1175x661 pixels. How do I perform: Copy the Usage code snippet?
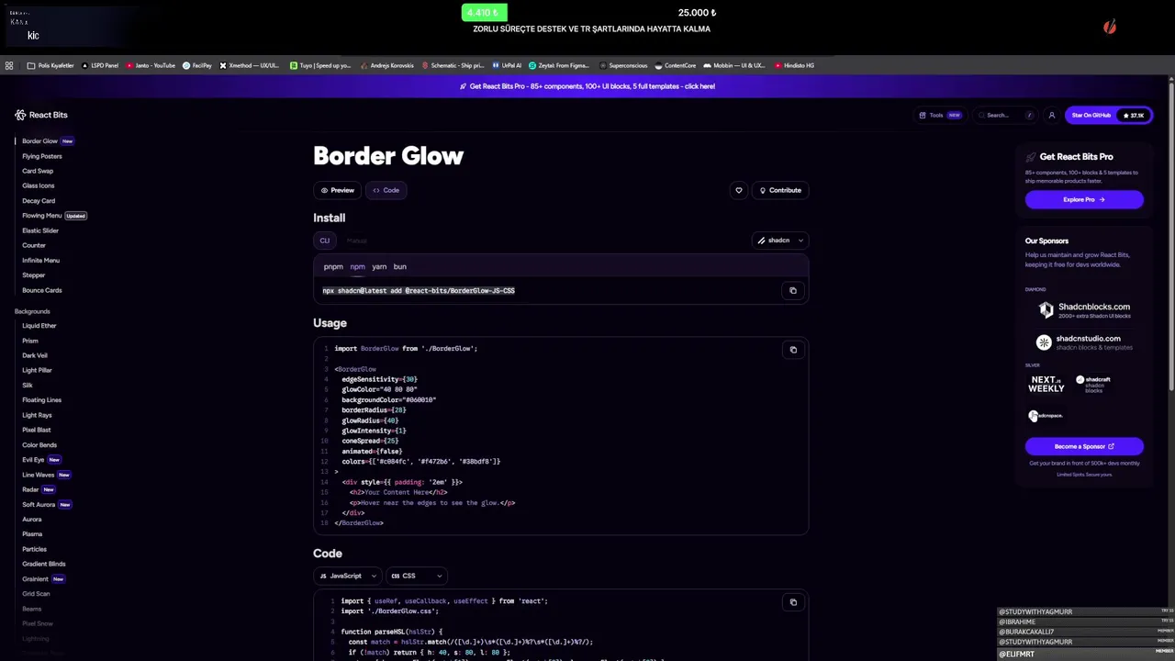tap(793, 349)
